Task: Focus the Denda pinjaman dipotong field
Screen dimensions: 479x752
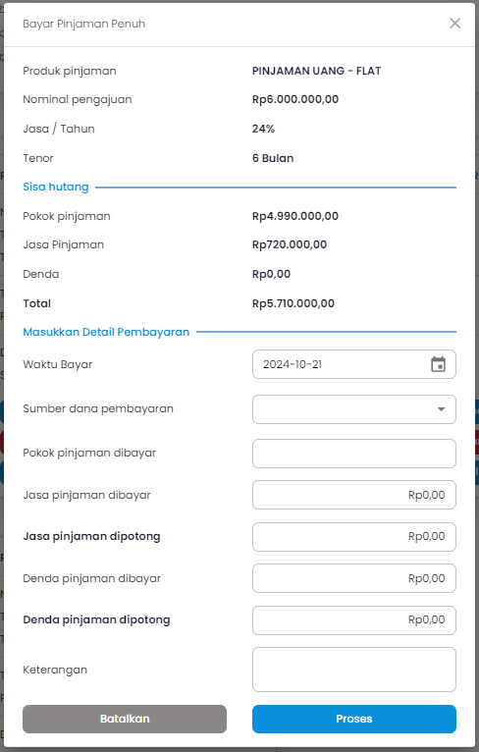Action: (354, 620)
